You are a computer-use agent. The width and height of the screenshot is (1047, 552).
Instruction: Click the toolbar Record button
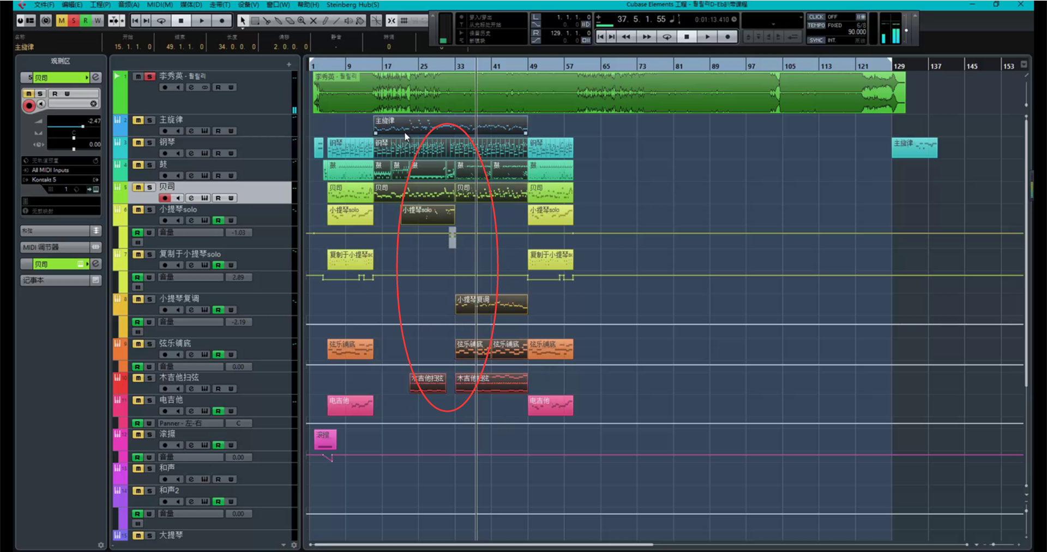point(221,21)
